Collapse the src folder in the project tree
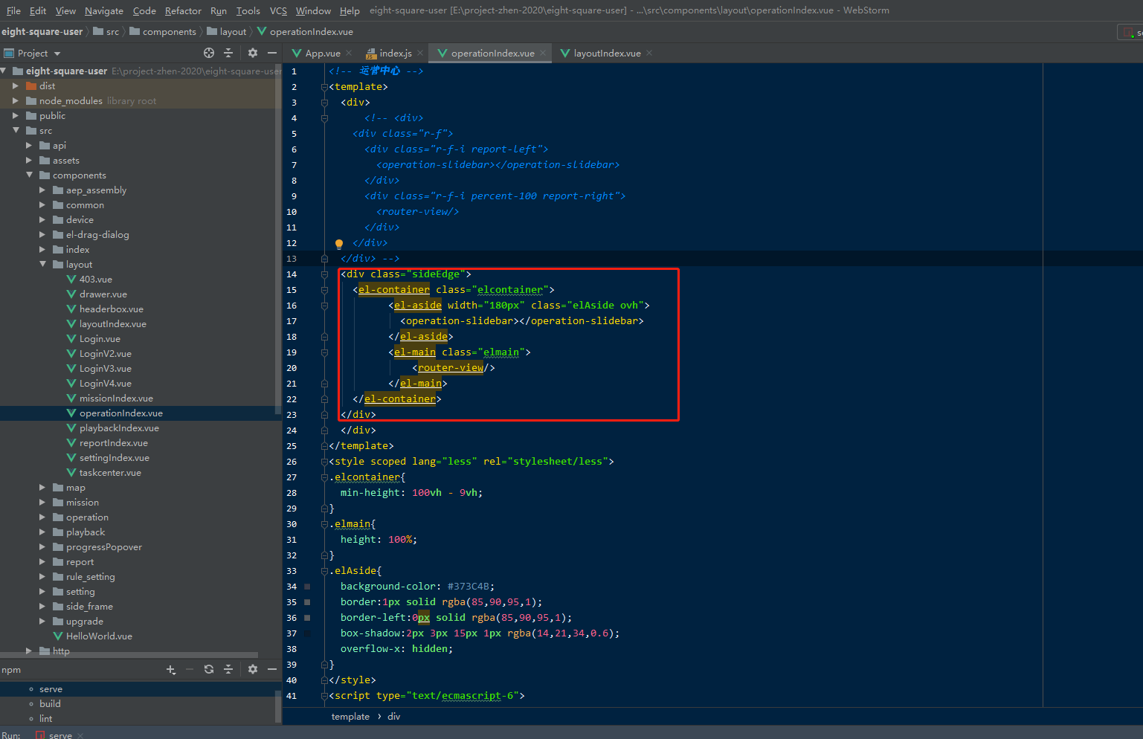 click(16, 130)
